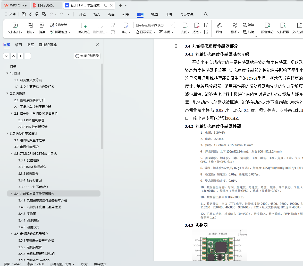Open the 文件 menu
Viewport: 303px width, 266px height.
coord(10,14)
